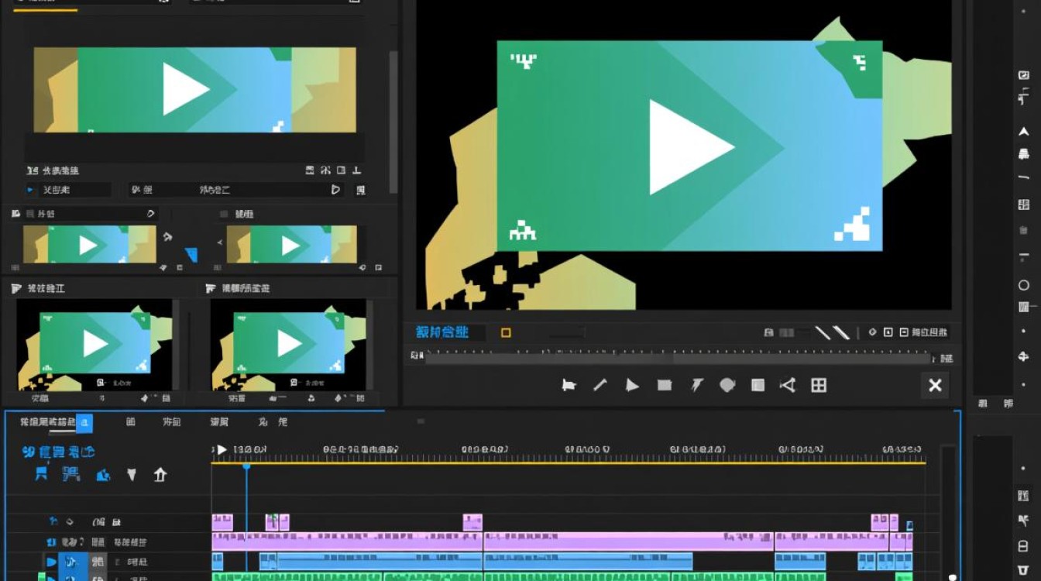Click the small flag icon low in the right sidebar
Screen dimensions: 1041x581
1023,520
